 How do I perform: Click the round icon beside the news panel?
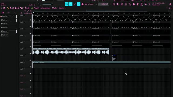(170, 4)
